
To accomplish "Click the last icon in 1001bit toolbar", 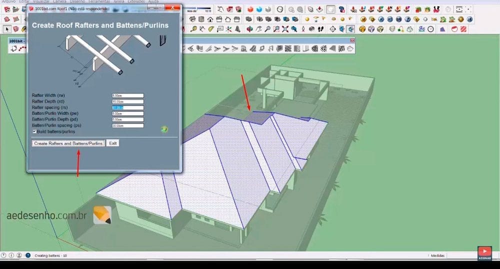I will [350, 48].
